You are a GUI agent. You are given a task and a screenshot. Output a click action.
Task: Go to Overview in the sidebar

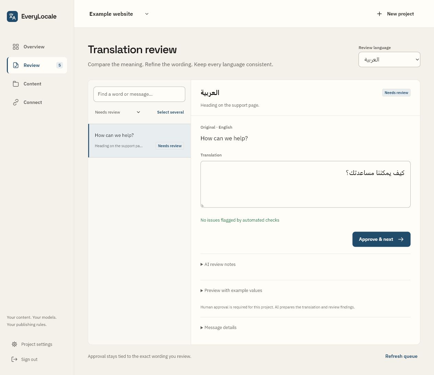pyautogui.click(x=37, y=47)
